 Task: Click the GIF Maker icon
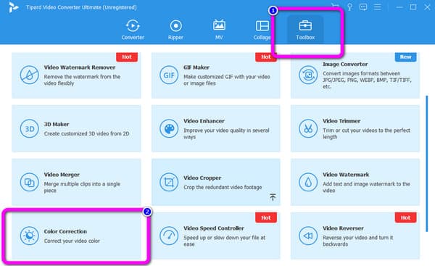click(169, 75)
